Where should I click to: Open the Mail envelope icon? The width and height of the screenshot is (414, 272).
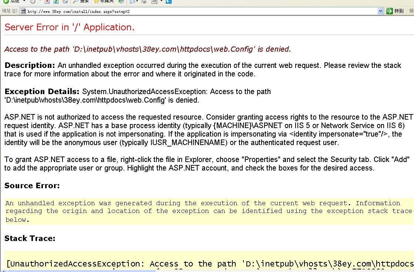click(x=132, y=1)
